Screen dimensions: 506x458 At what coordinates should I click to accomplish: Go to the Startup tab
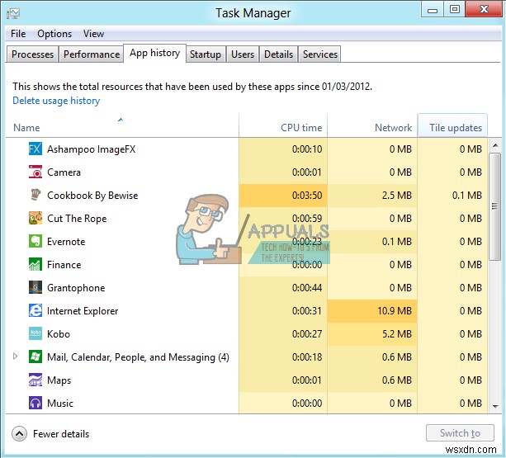pyautogui.click(x=205, y=54)
